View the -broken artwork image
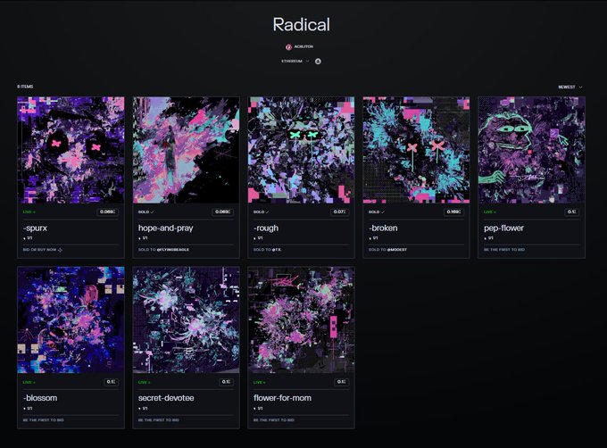Image resolution: width=607 pixels, height=448 pixels. [416, 150]
